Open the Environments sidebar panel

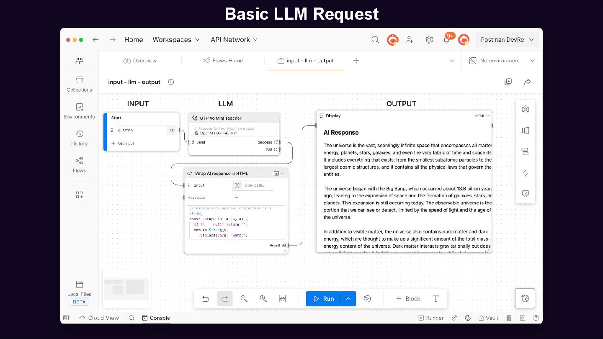pos(79,111)
